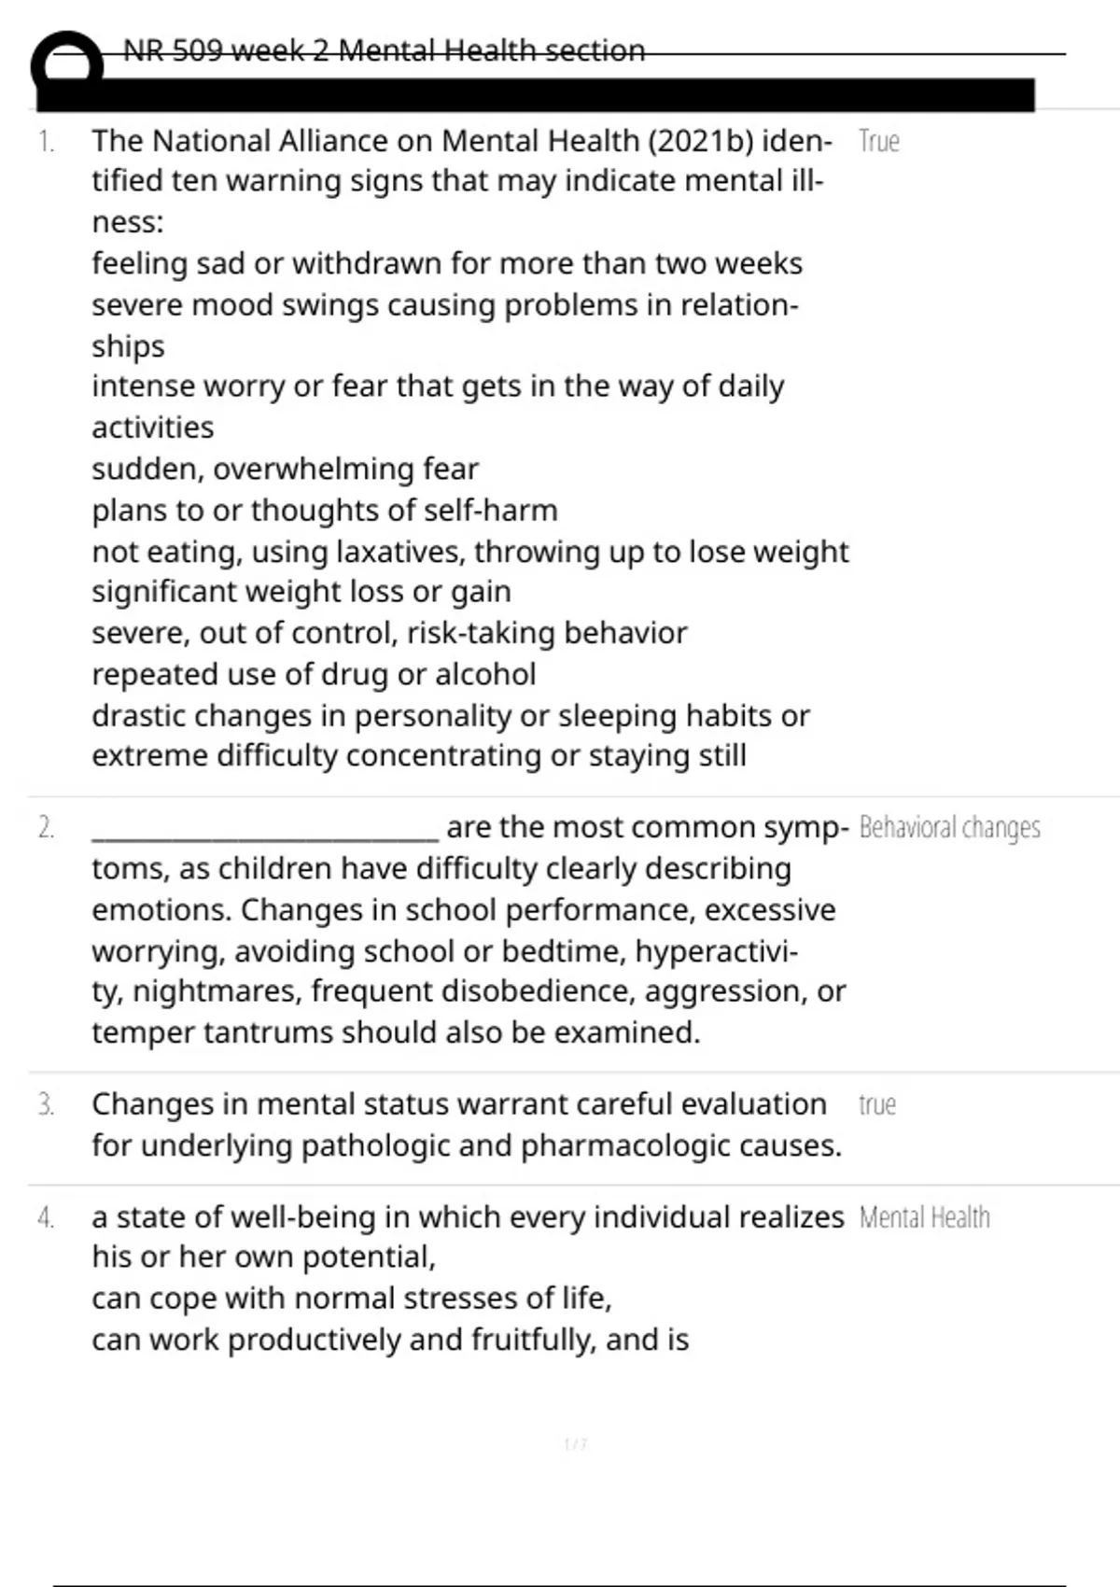
Task: Click the title NR 509 week 2 Mental Health section
Action: pyautogui.click(x=384, y=50)
